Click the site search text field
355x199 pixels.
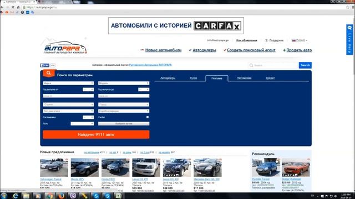[x=273, y=65]
